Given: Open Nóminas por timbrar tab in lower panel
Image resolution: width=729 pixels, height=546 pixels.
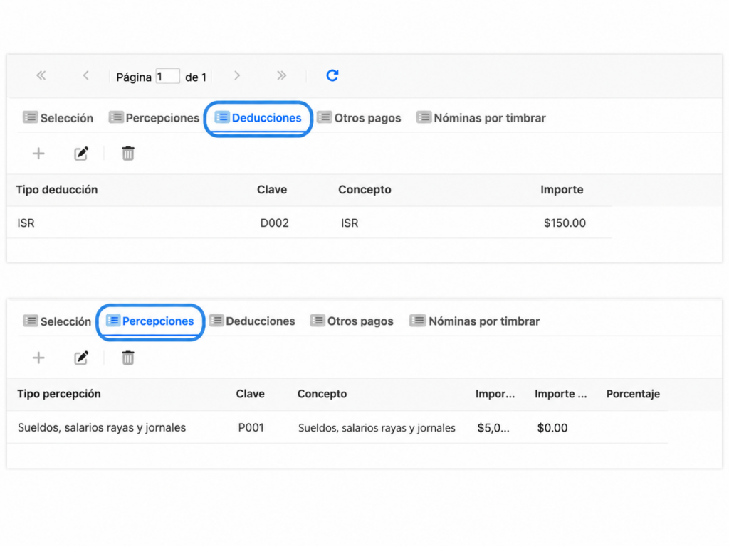Looking at the screenshot, I should [475, 321].
